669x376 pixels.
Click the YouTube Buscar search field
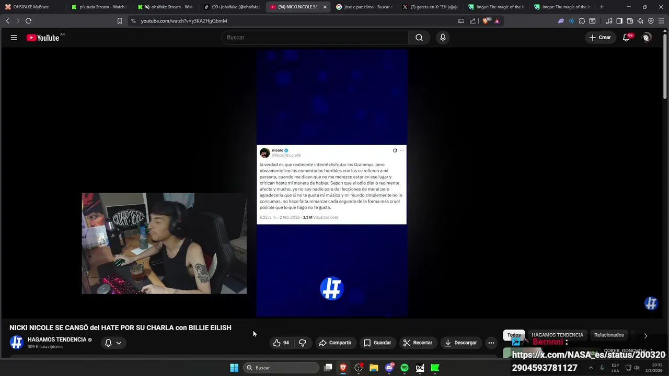(x=315, y=38)
